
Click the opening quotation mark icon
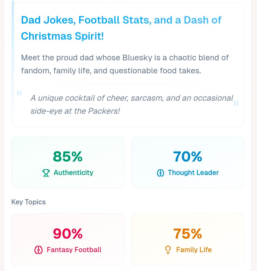click(19, 94)
